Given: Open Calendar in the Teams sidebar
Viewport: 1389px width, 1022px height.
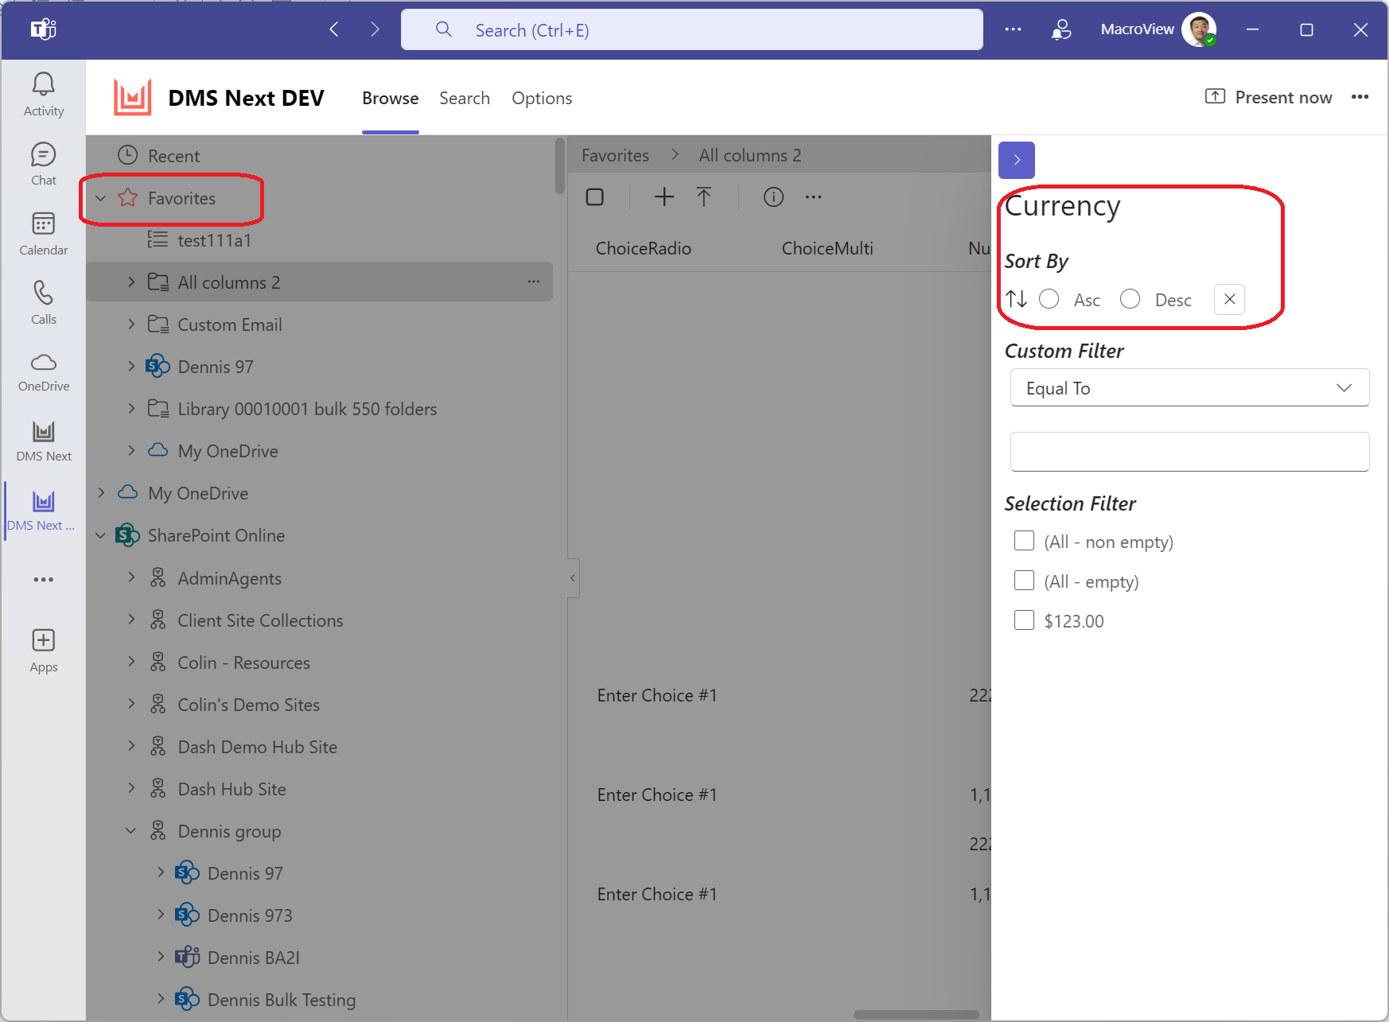Looking at the screenshot, I should (44, 234).
